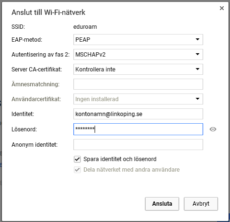
Task: Click the Spara identitet och lösenord label
Action: click(x=120, y=159)
